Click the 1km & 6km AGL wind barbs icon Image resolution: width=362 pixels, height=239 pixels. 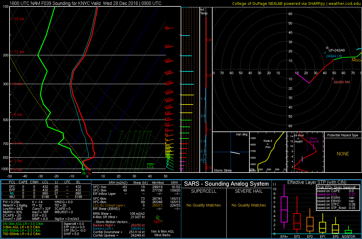159,219
